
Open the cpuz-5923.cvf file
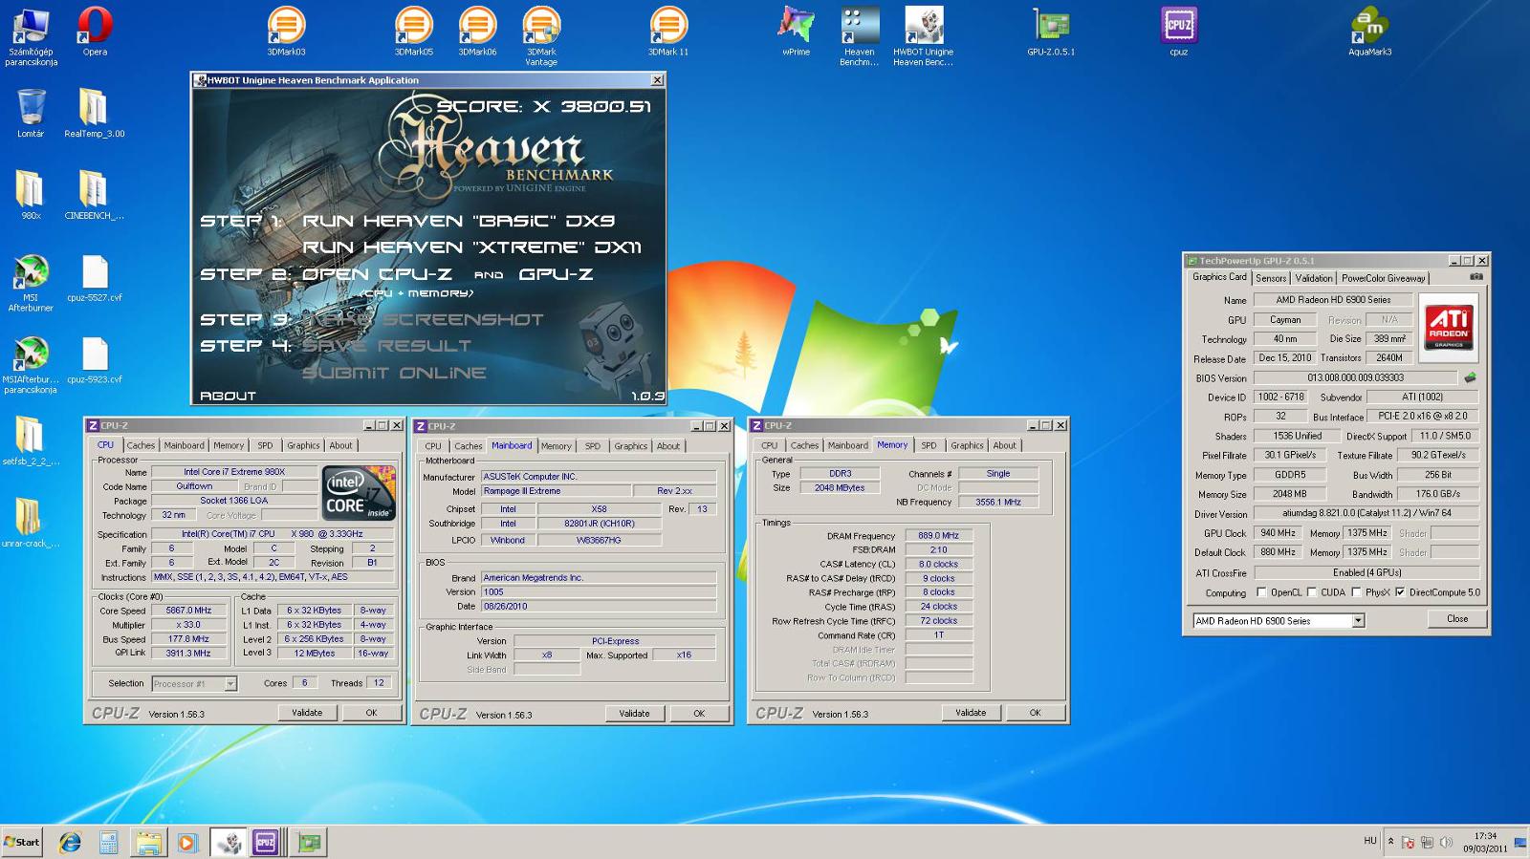point(95,360)
